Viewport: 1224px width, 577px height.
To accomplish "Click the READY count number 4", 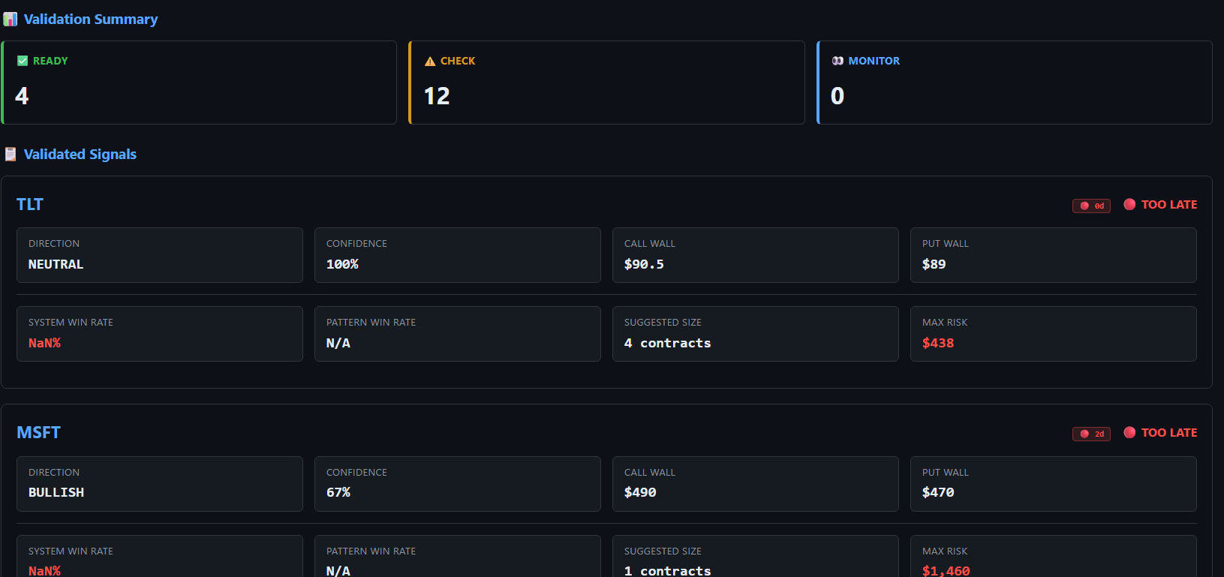I will tap(22, 96).
